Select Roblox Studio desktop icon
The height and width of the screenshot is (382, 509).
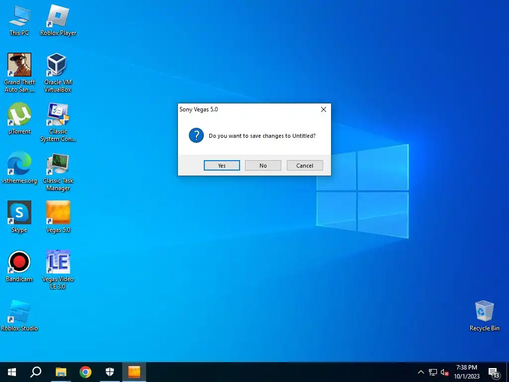pyautogui.click(x=19, y=316)
